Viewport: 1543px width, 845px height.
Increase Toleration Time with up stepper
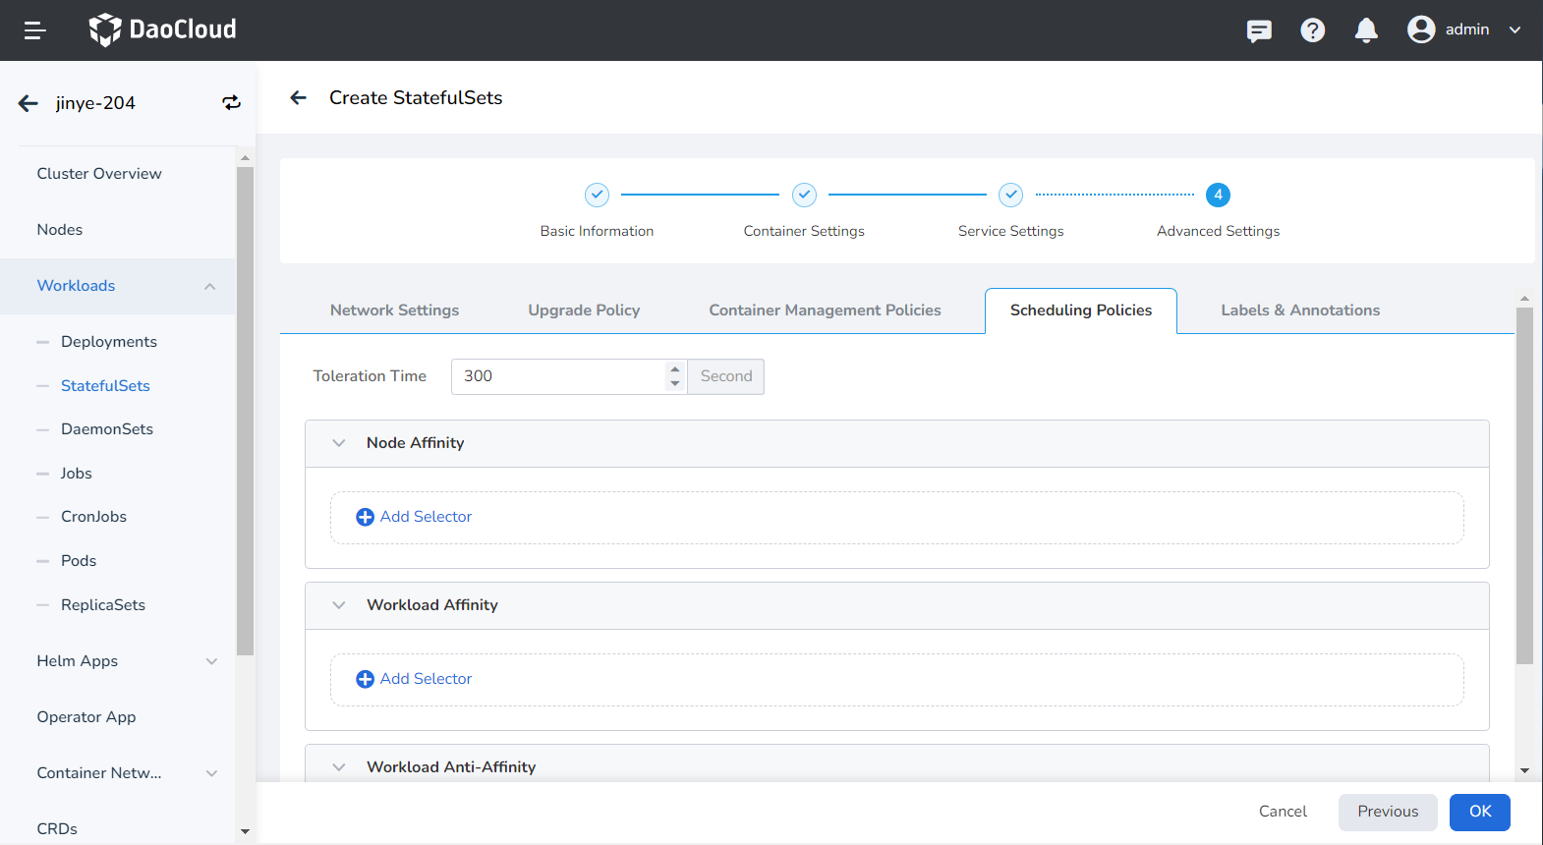(675, 369)
